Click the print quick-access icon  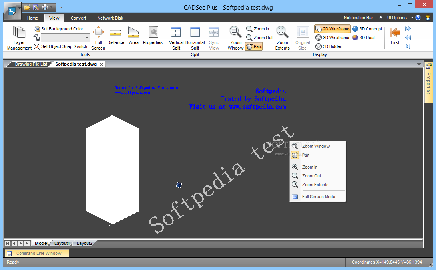(44, 8)
